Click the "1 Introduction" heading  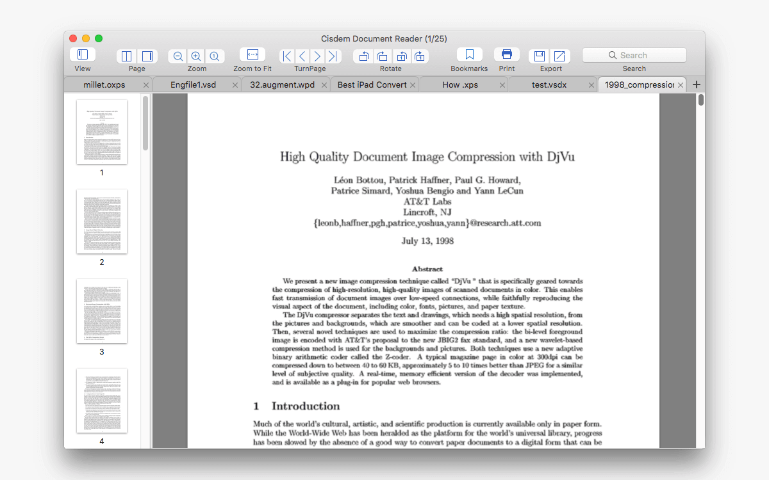(x=297, y=406)
